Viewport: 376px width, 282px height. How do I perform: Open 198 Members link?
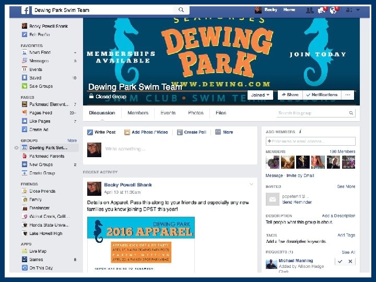click(x=342, y=151)
